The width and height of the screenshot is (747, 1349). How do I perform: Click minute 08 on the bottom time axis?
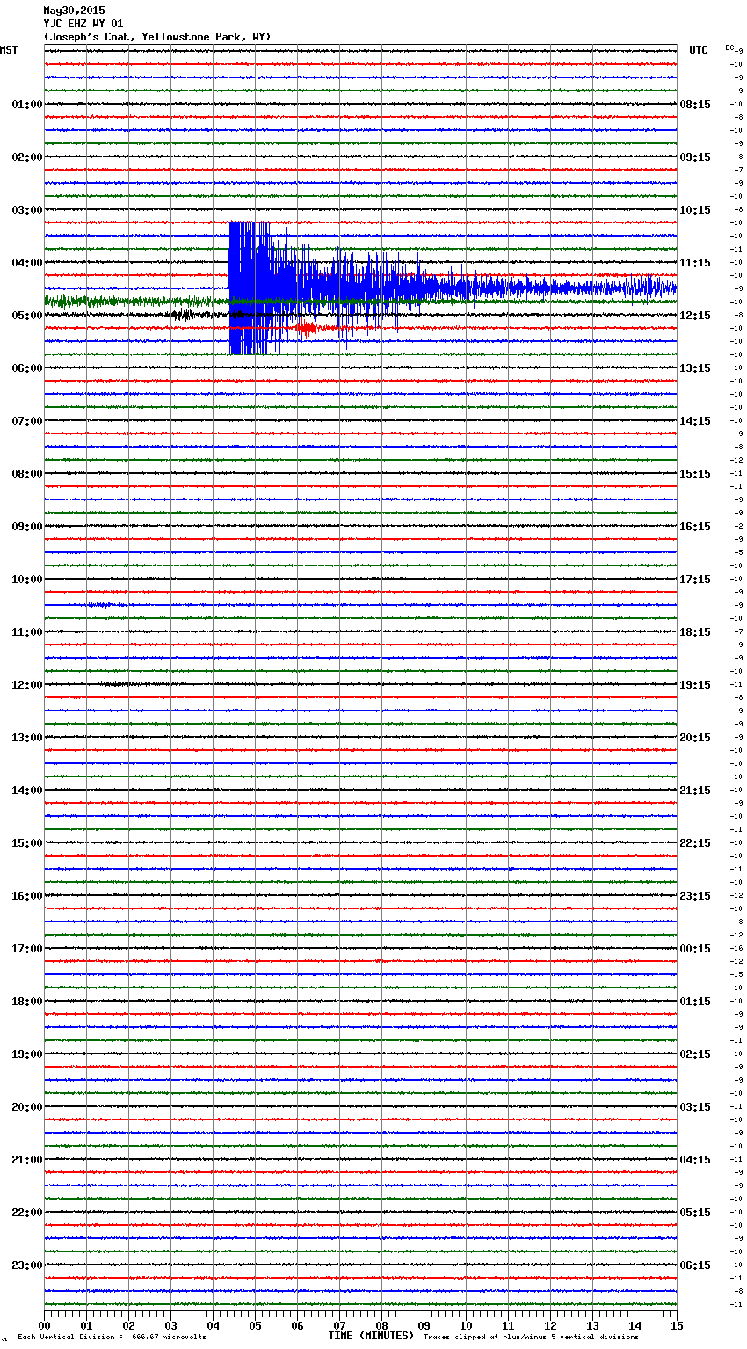coord(381,1325)
